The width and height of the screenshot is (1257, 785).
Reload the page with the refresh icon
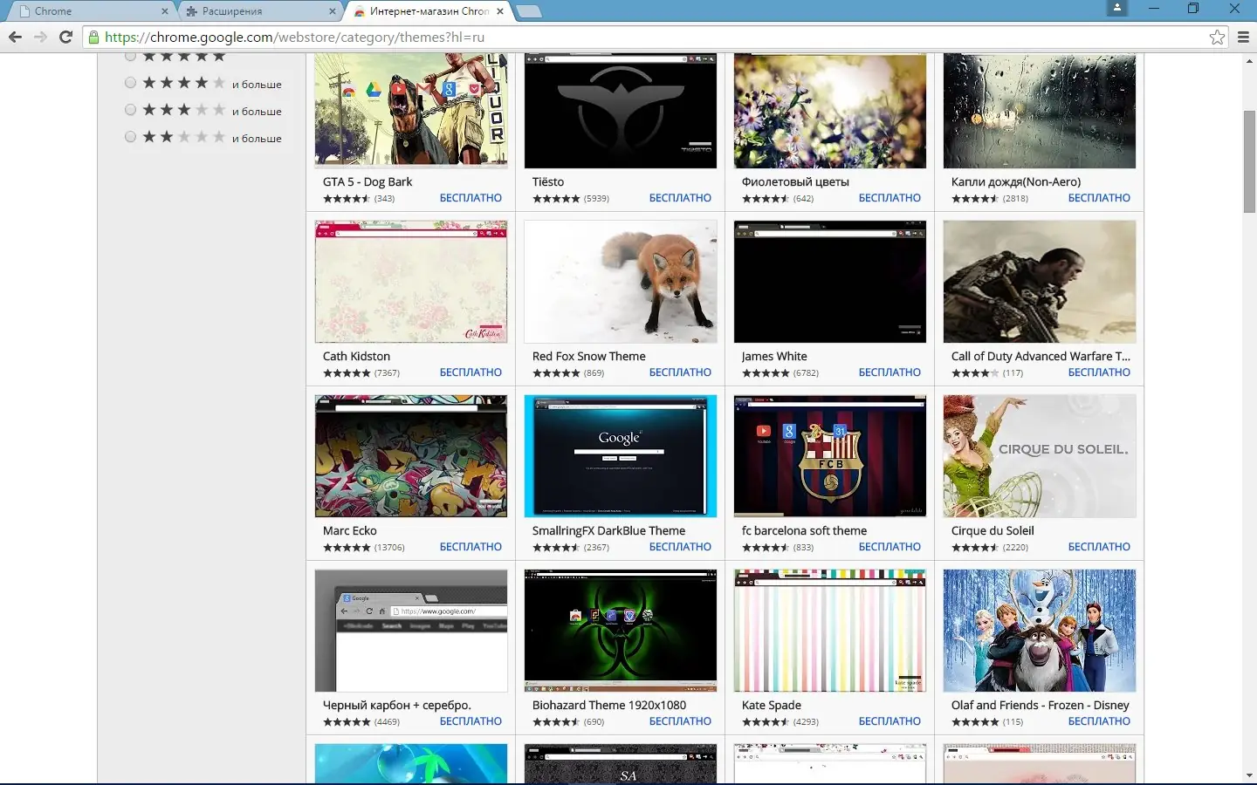click(x=65, y=37)
